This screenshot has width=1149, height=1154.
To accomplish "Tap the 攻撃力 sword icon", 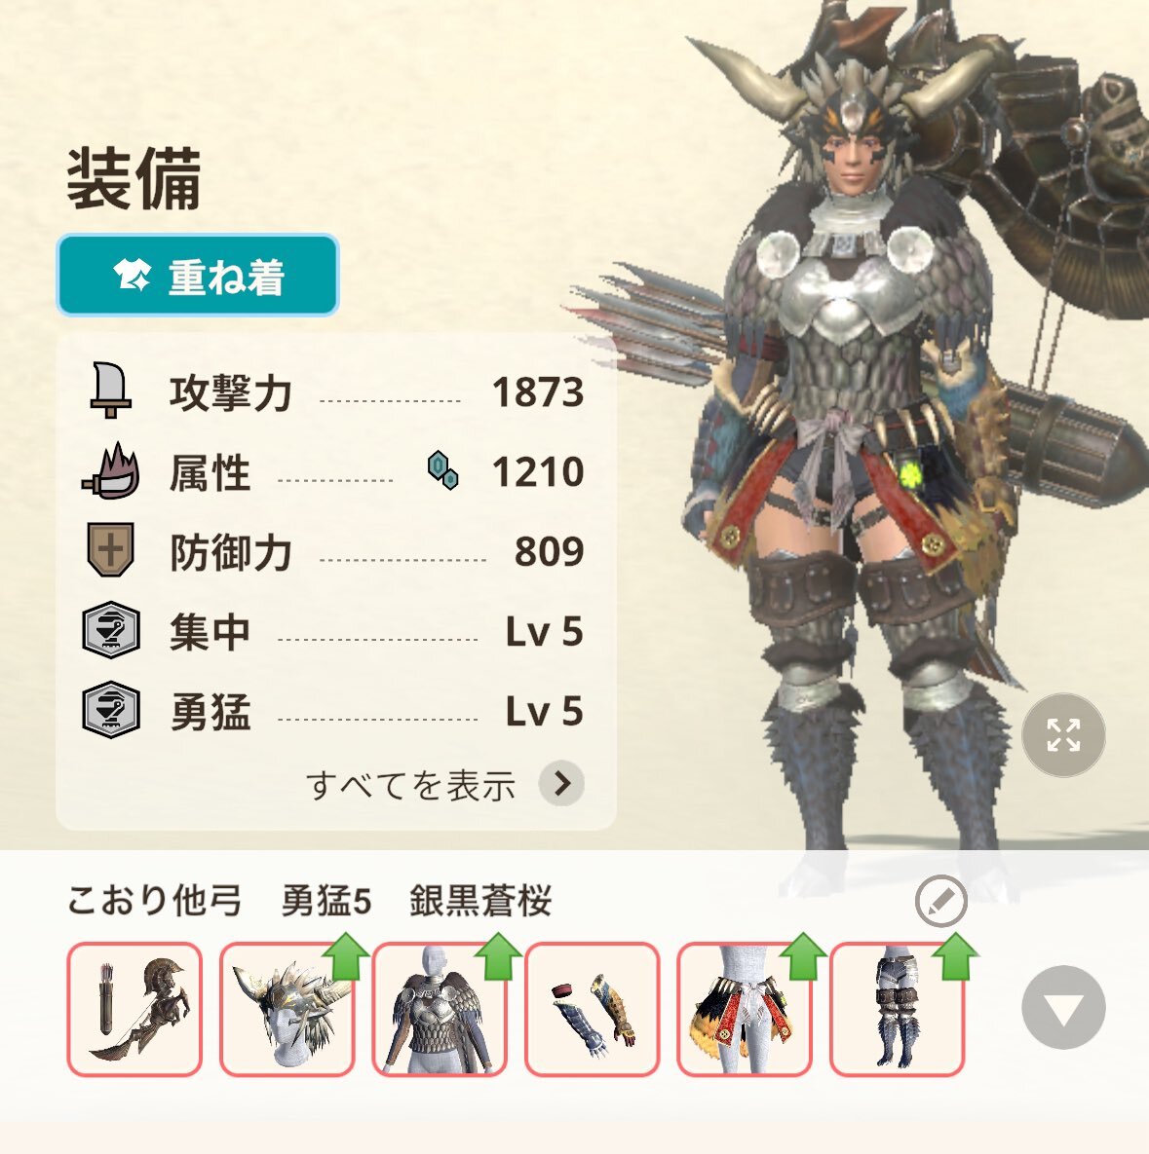I will click(x=110, y=391).
